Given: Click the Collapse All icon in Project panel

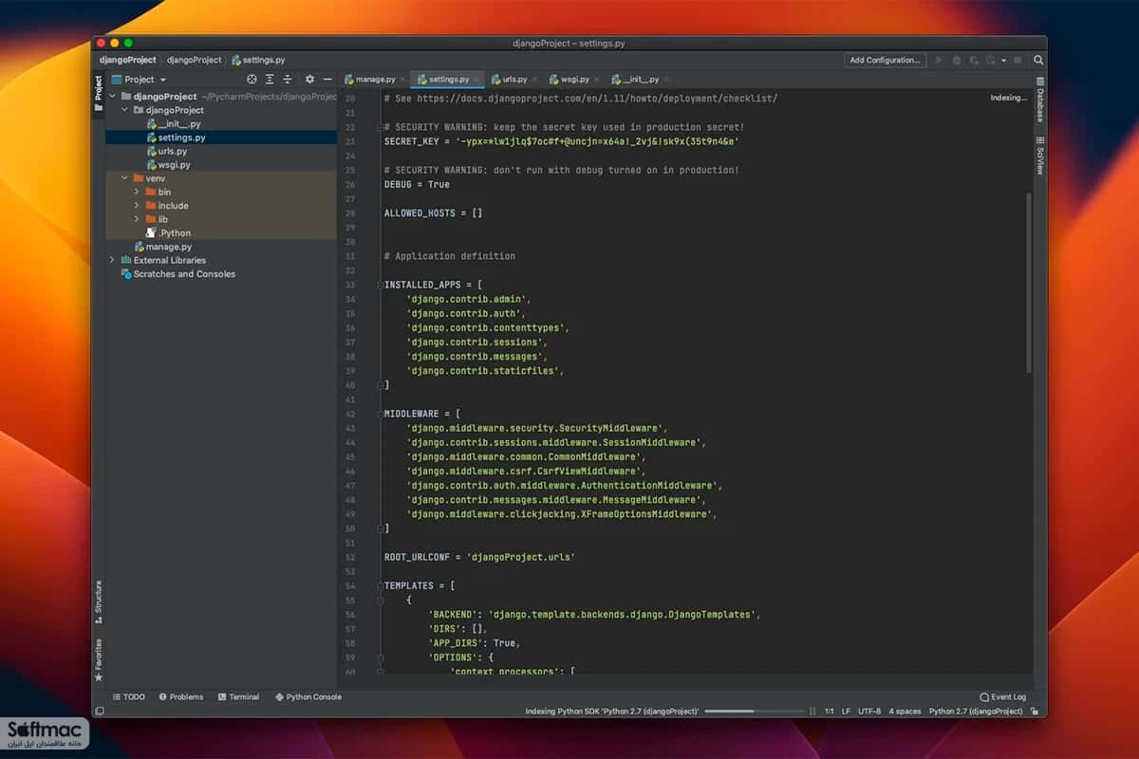Looking at the screenshot, I should pos(288,80).
